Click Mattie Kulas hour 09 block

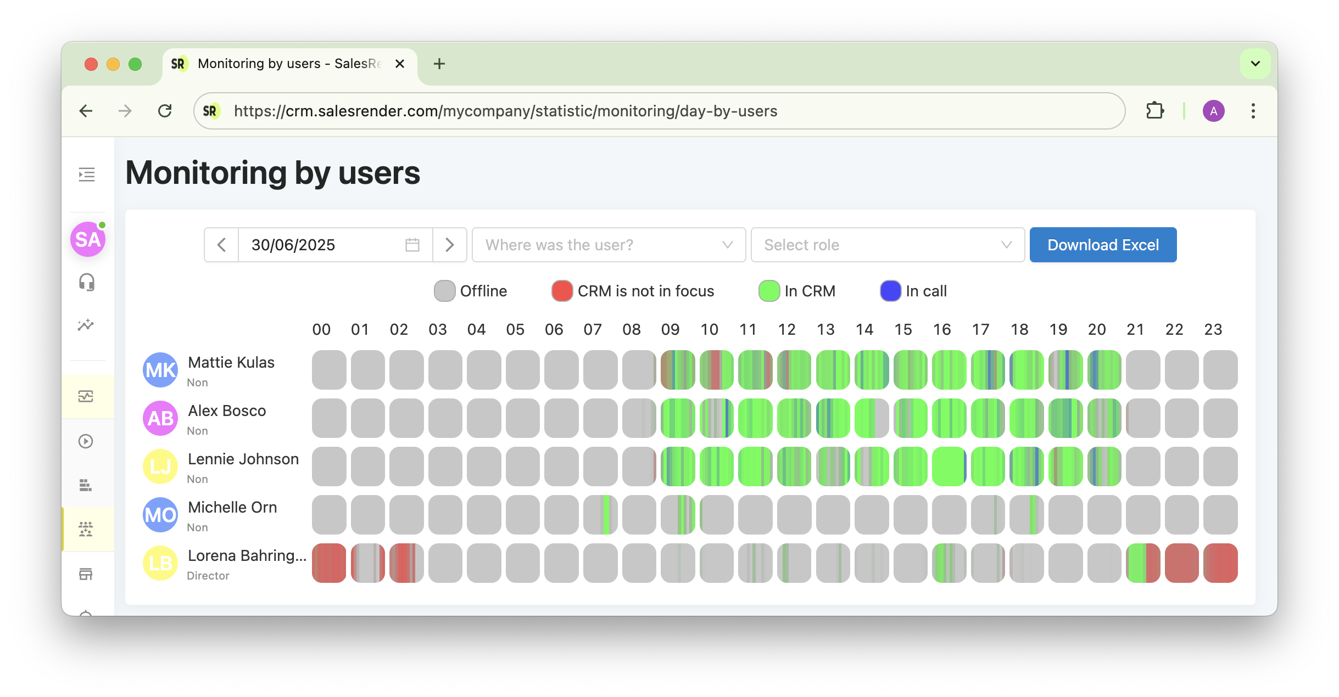pyautogui.click(x=678, y=370)
